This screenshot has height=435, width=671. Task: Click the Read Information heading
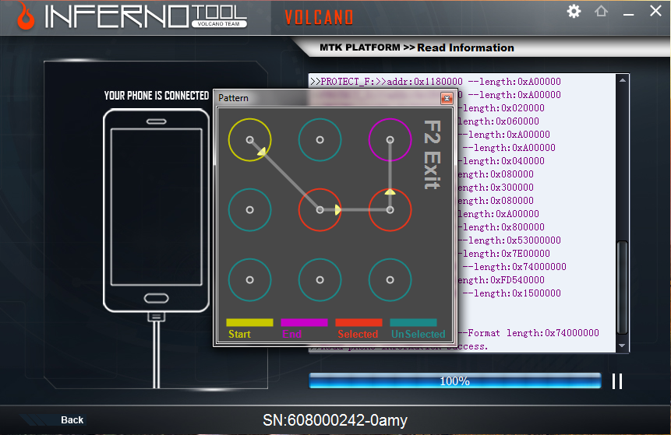(465, 48)
